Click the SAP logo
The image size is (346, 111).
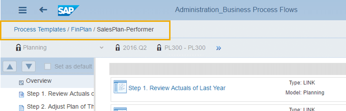(x=68, y=10)
